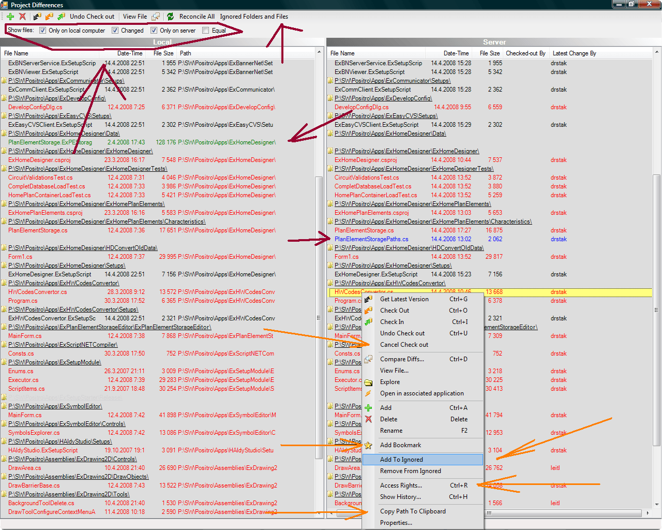Enable the 'Equal' files checkbox
This screenshot has width=662, height=530.
[x=206, y=31]
